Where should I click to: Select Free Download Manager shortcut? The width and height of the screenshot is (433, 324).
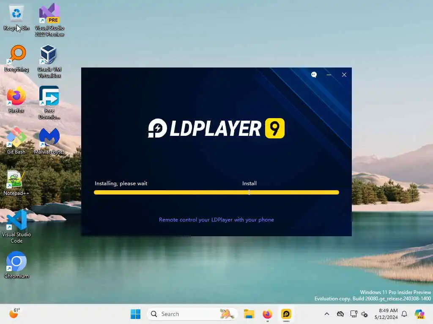49,103
